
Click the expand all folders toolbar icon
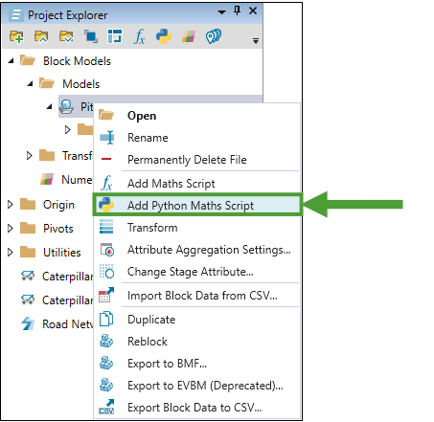(x=66, y=36)
